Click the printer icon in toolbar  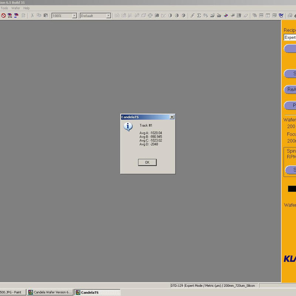(290, 16)
